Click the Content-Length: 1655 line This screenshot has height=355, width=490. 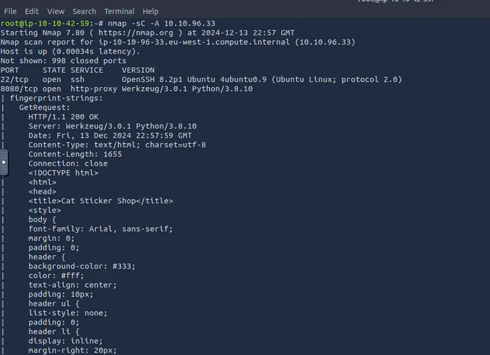[x=75, y=154]
